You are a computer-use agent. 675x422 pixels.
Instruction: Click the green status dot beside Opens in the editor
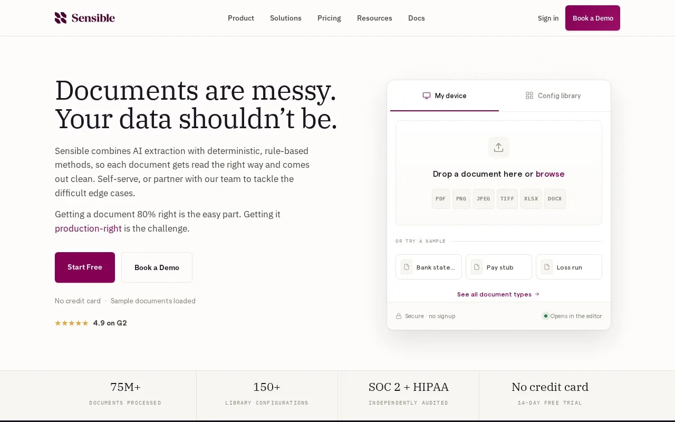(546, 316)
